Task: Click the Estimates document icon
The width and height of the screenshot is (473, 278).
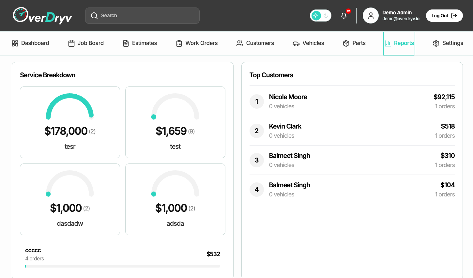Action: tap(126, 43)
